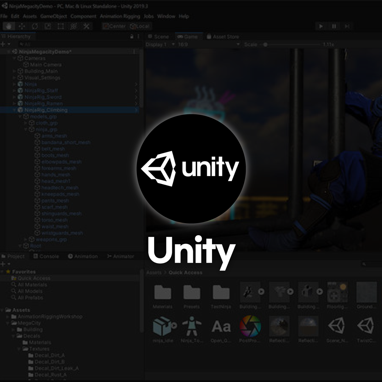Click the Play button

point(321,26)
